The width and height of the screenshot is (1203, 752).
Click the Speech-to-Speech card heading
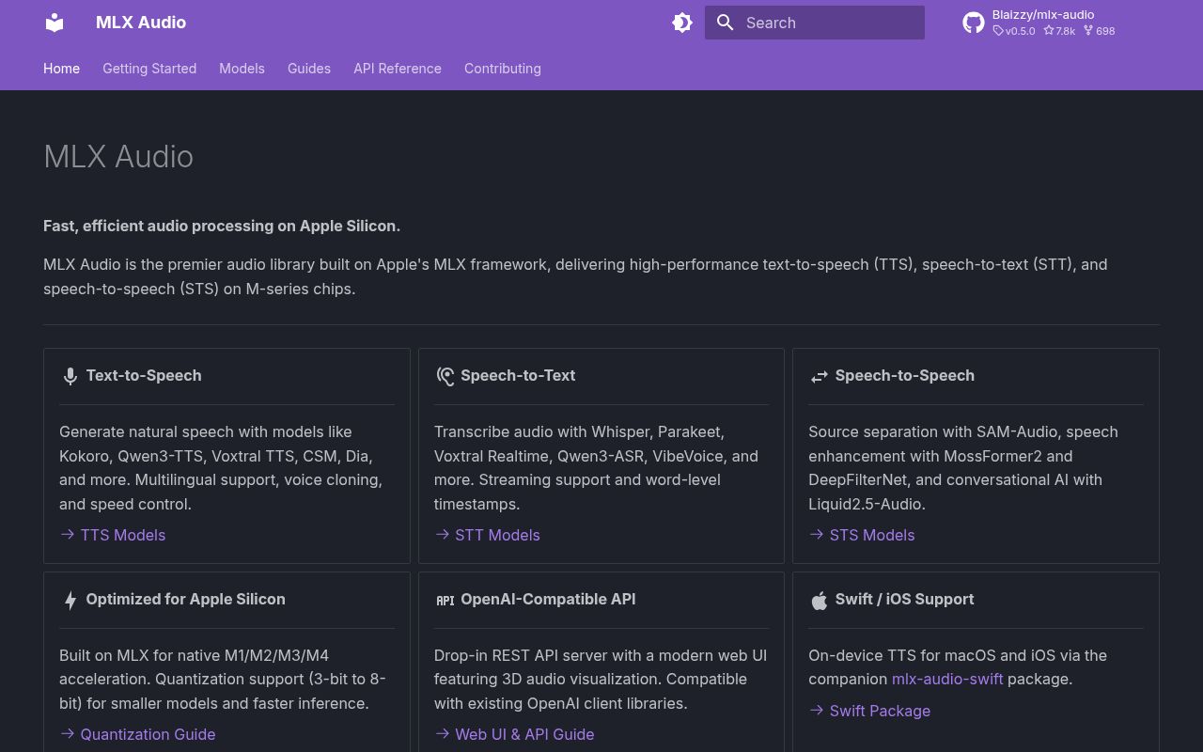point(905,375)
